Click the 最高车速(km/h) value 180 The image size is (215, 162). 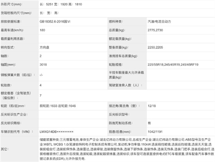[x=42, y=30]
